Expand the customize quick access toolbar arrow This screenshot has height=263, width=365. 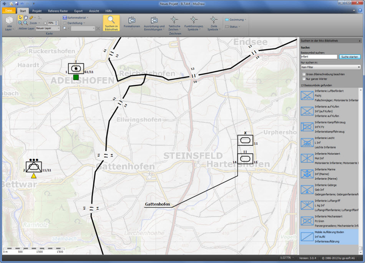(x=34, y=4)
